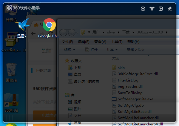179x126 pixels.
Task: Open the 360压缩 desktop shortcut
Action: coord(11,103)
